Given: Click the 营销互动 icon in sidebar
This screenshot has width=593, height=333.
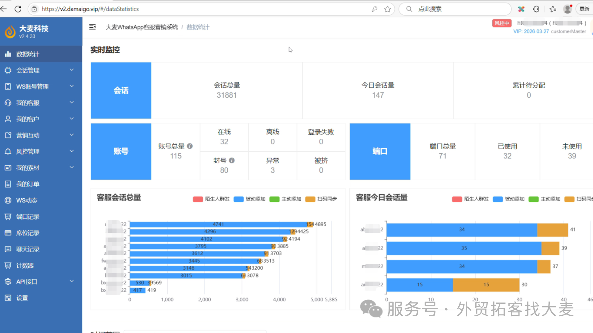Looking at the screenshot, I should pos(8,135).
